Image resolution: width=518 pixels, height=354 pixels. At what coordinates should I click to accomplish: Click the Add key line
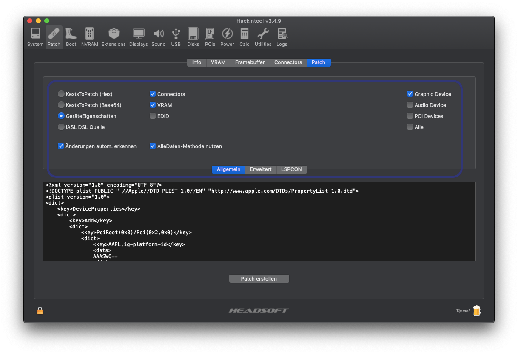coord(91,221)
